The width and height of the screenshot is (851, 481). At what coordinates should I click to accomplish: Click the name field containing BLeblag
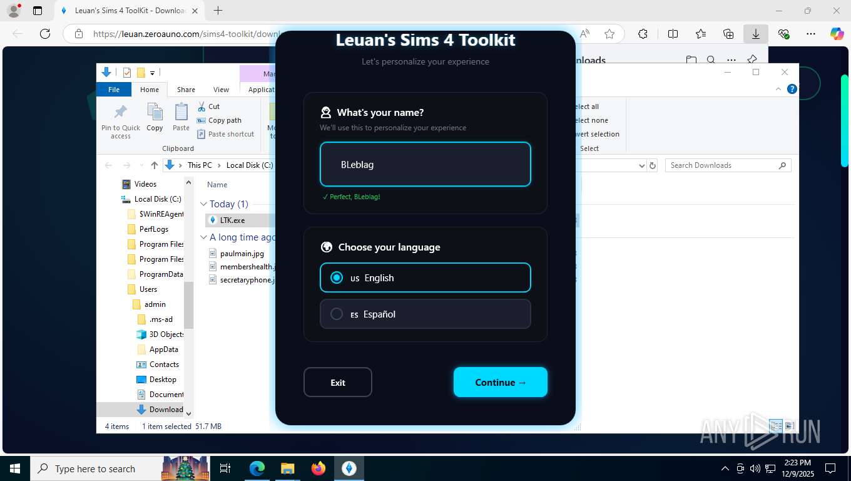(425, 164)
